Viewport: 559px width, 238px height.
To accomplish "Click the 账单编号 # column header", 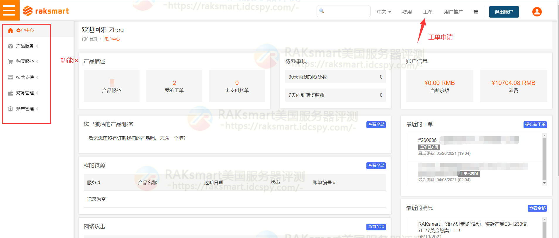I will [324, 183].
